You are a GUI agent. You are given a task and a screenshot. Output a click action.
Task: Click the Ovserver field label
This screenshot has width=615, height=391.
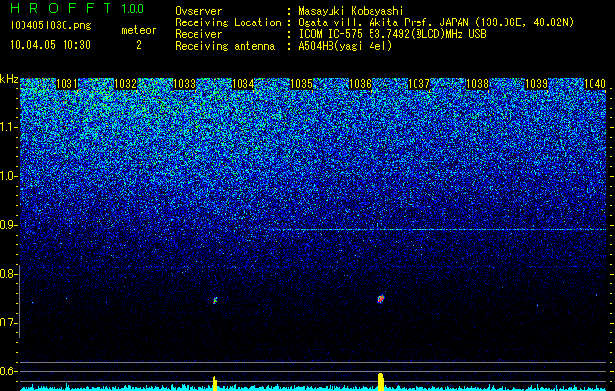pos(198,11)
